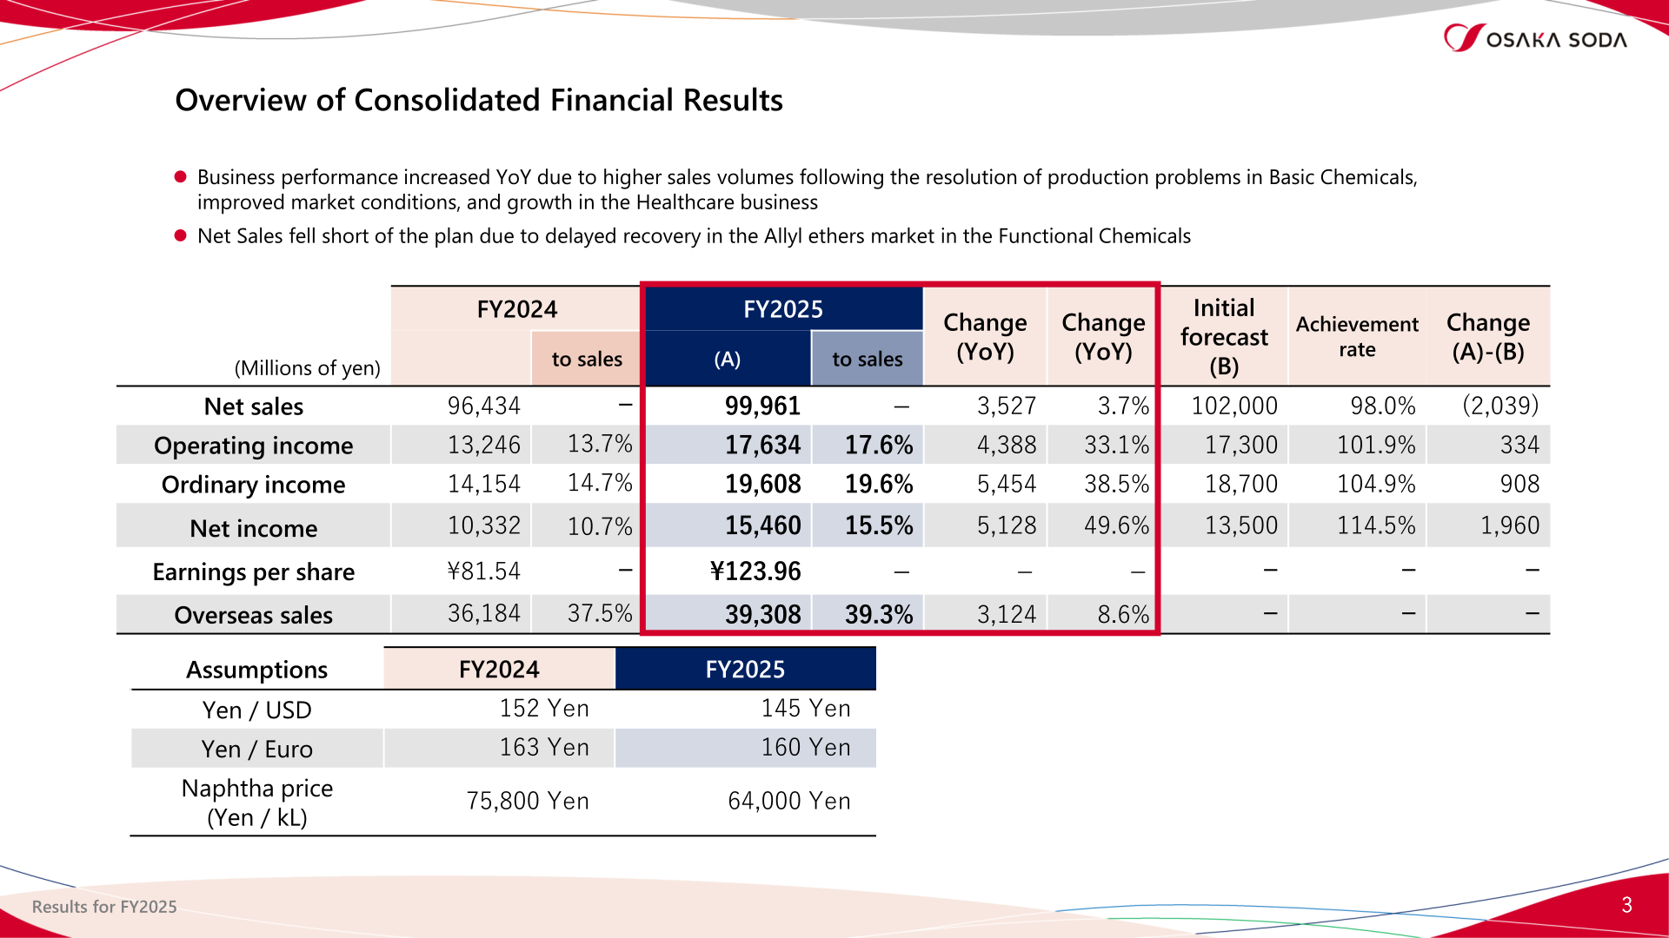Select the '163 Yen' Euro rate
Image resolution: width=1669 pixels, height=938 pixels.
tap(544, 747)
